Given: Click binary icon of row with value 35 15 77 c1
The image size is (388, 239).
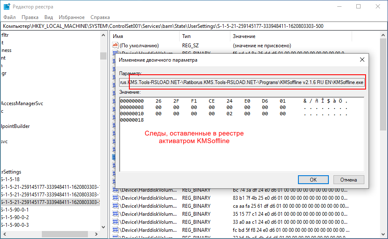Looking at the screenshot, I should pos(115,214).
